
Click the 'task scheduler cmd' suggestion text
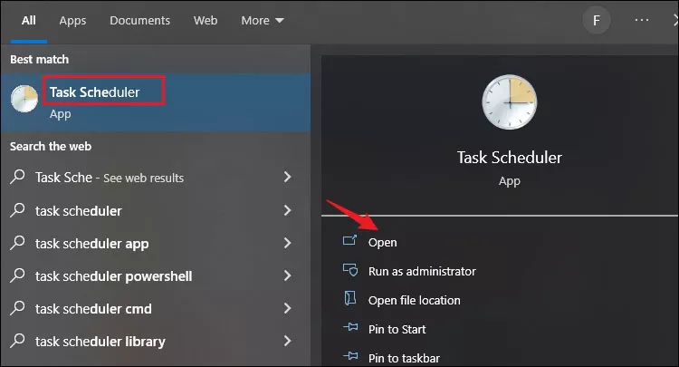click(93, 309)
